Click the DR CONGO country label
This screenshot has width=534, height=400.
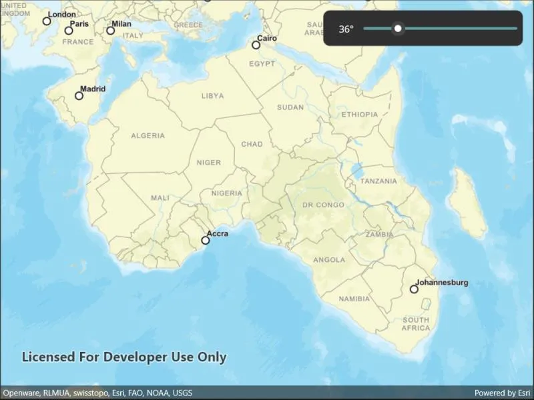(323, 205)
